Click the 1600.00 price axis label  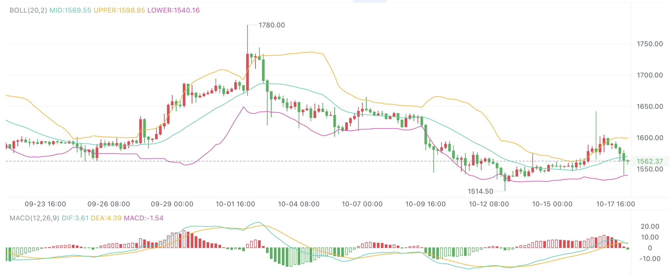click(x=650, y=138)
